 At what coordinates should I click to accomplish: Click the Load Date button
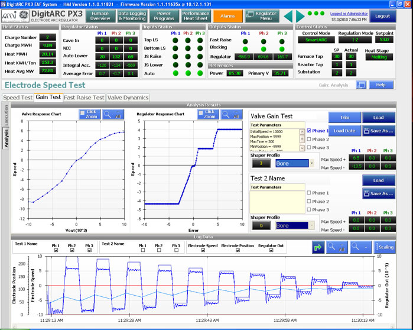pyautogui.click(x=345, y=131)
